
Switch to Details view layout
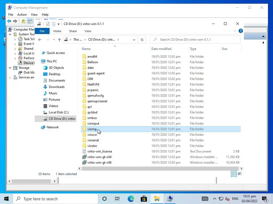(234, 174)
